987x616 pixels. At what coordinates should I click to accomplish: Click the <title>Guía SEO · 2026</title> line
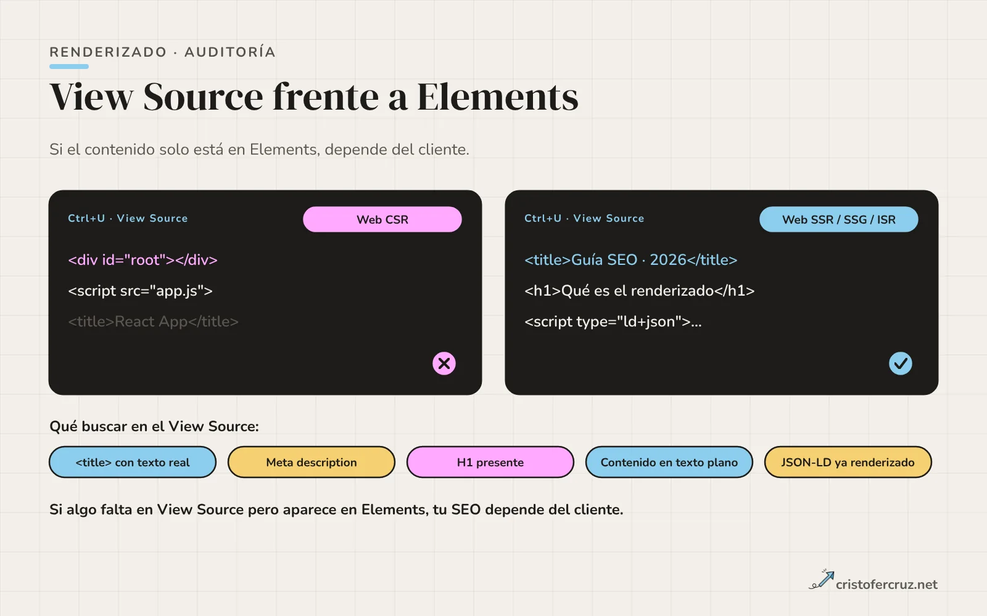point(631,260)
